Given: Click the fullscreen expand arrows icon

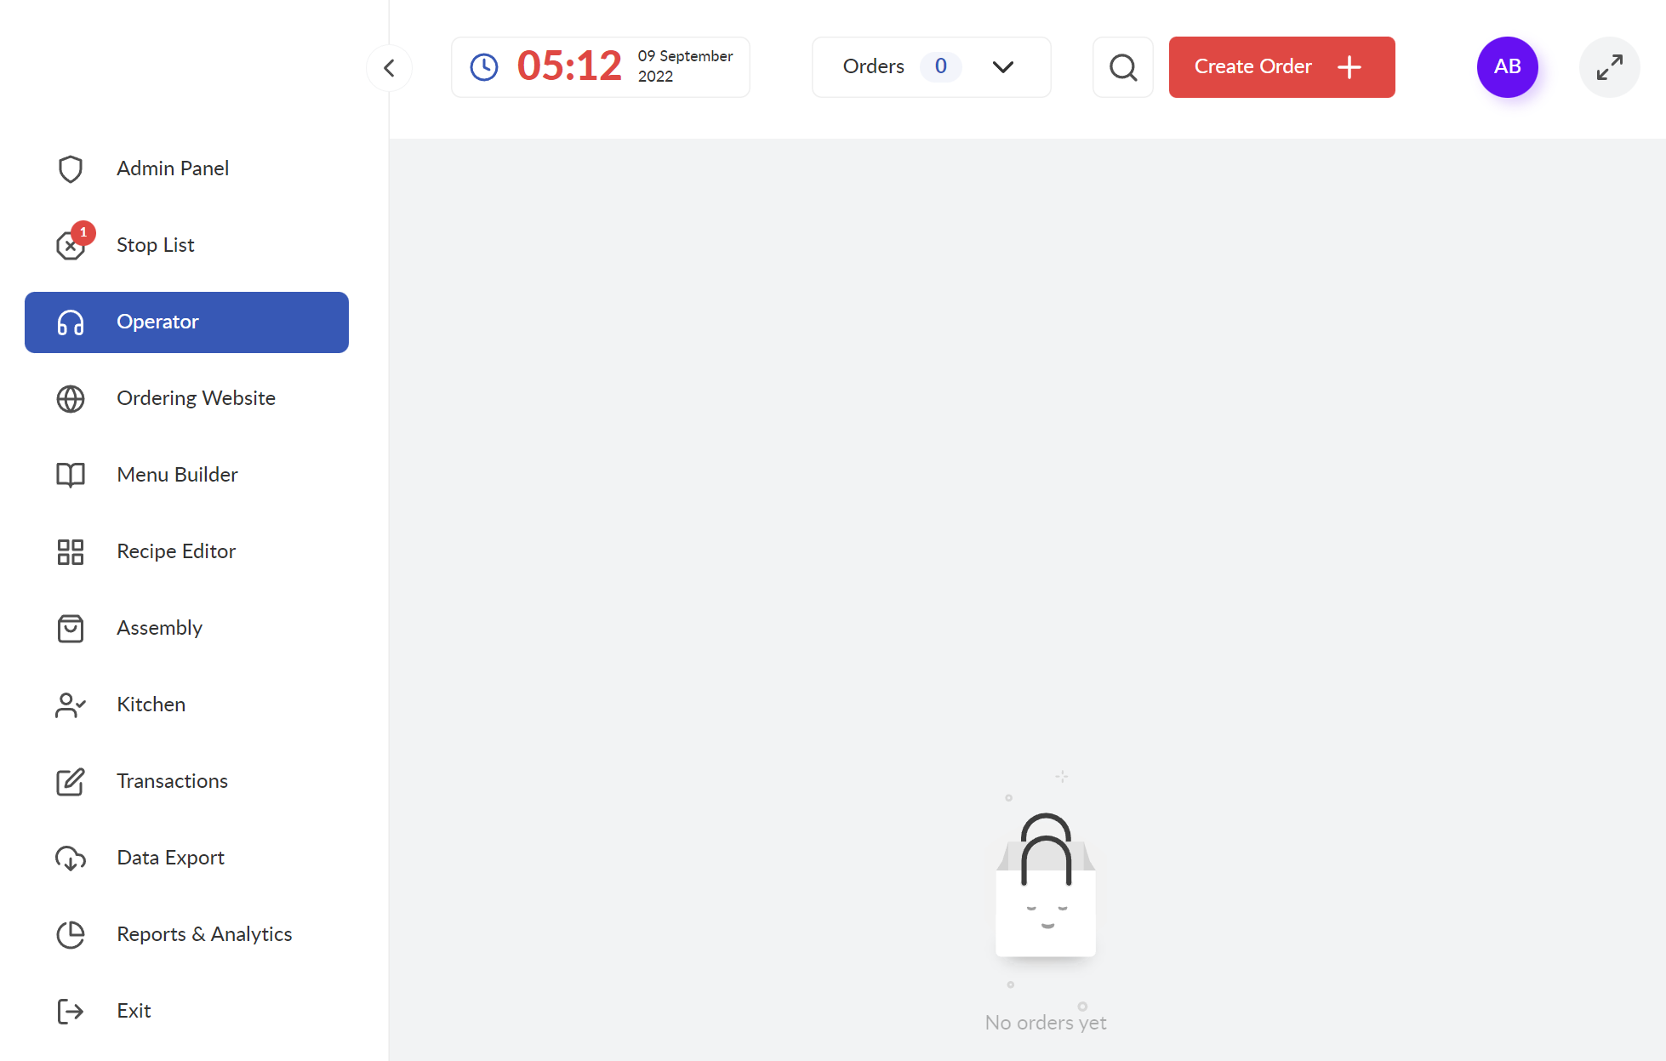Looking at the screenshot, I should (1610, 67).
